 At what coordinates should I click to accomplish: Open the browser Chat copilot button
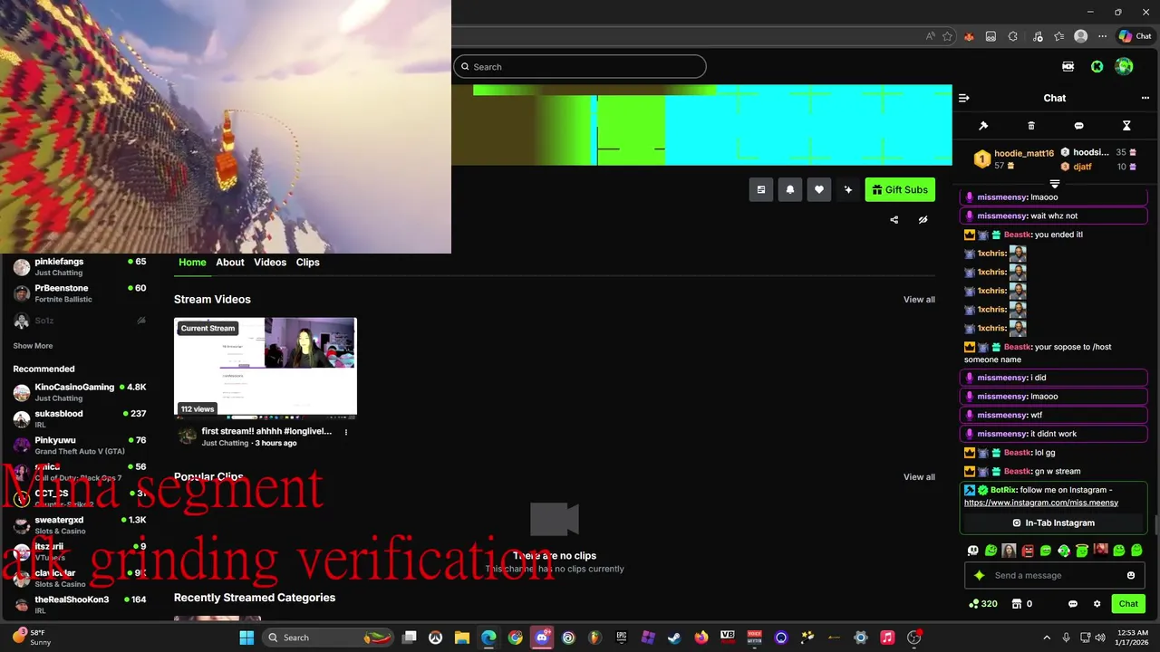point(1135,36)
